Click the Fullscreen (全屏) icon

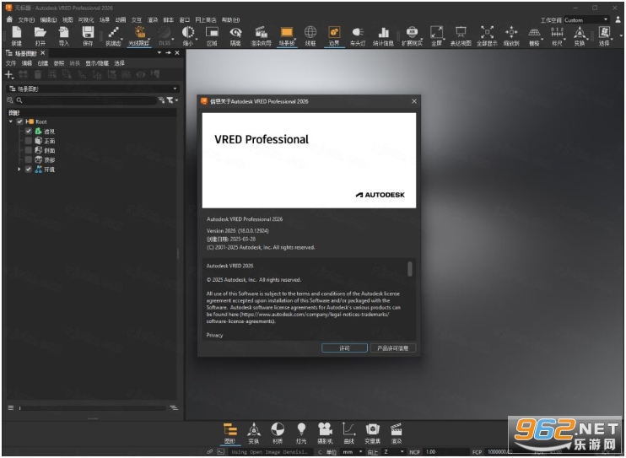pyautogui.click(x=436, y=33)
